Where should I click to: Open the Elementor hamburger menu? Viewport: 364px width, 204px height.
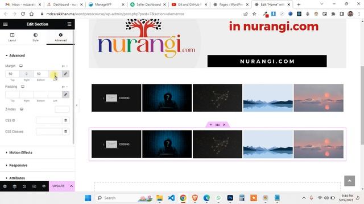(x=5, y=24)
